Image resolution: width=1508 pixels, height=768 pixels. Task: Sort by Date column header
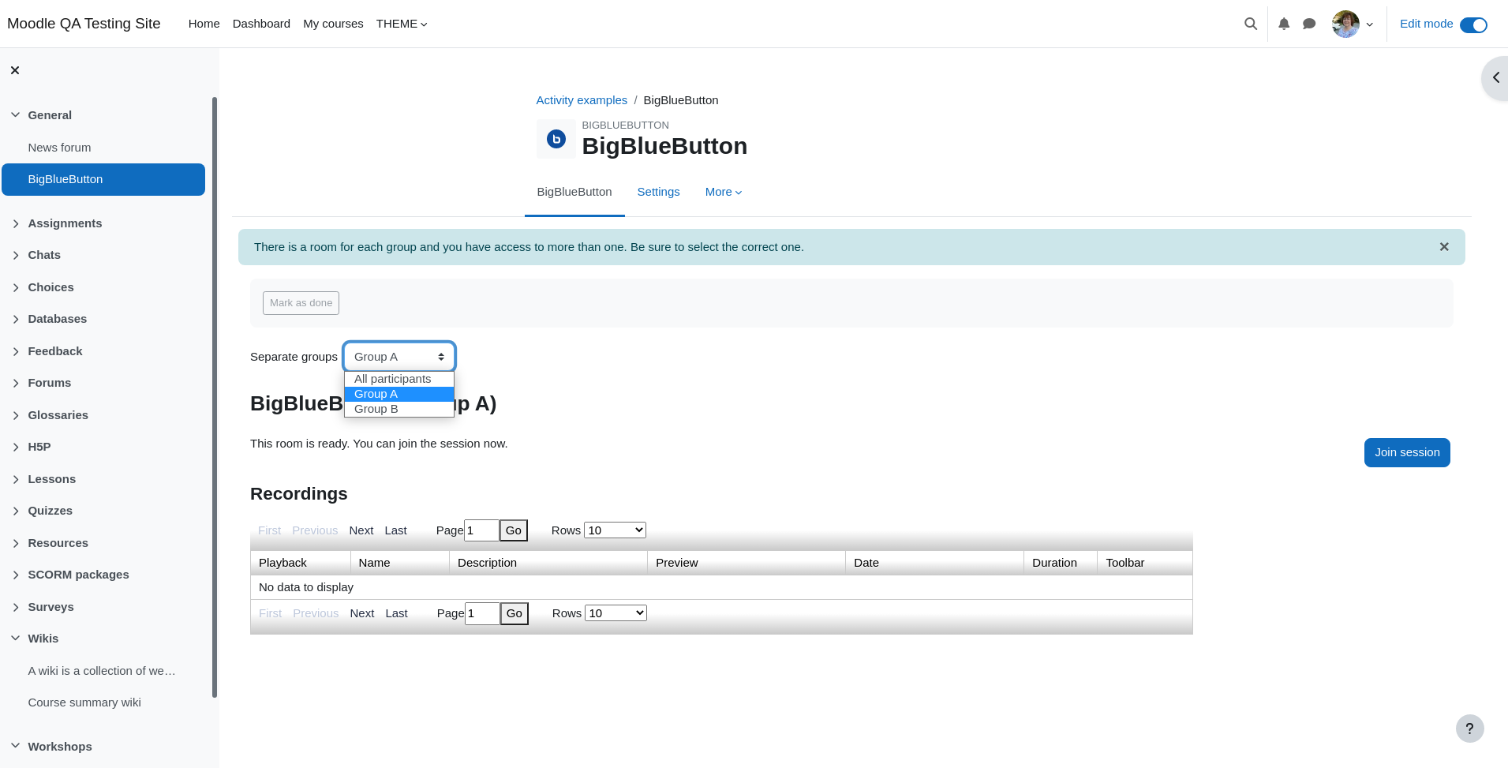pos(934,563)
